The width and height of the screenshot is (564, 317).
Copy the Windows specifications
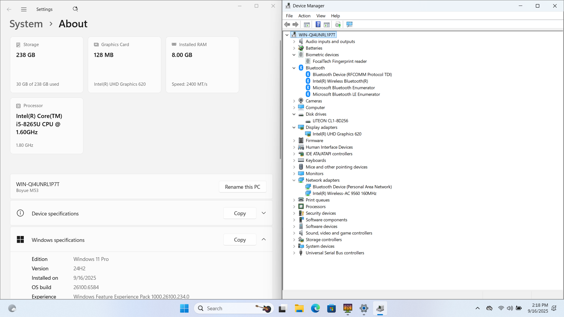pyautogui.click(x=240, y=240)
